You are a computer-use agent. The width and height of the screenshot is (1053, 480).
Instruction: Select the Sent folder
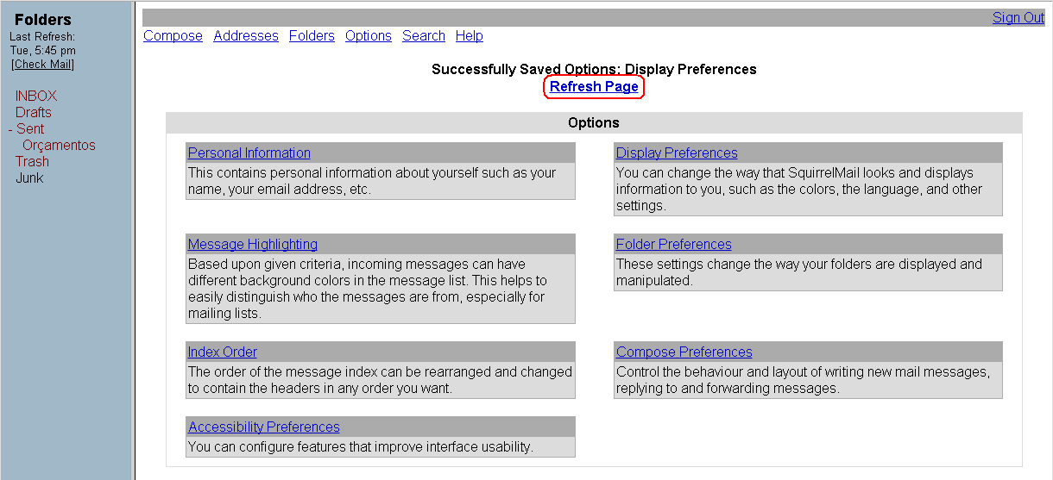tap(30, 128)
